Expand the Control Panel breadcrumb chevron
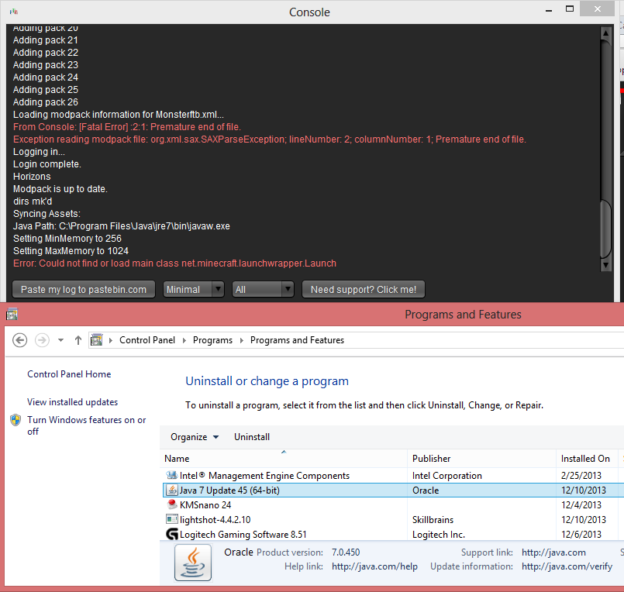624x592 pixels. pos(184,340)
